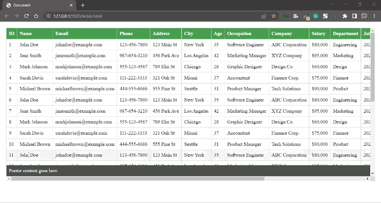
Task: Click Michael Brown in row 10
Action: [35, 144]
